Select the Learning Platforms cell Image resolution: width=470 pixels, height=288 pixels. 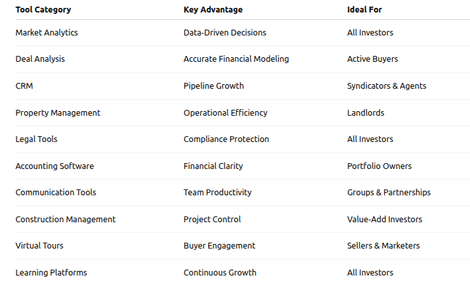[51, 273]
